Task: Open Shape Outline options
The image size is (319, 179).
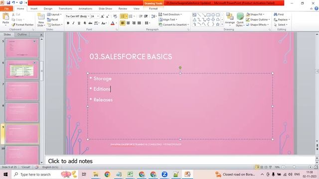Action: pos(258,19)
